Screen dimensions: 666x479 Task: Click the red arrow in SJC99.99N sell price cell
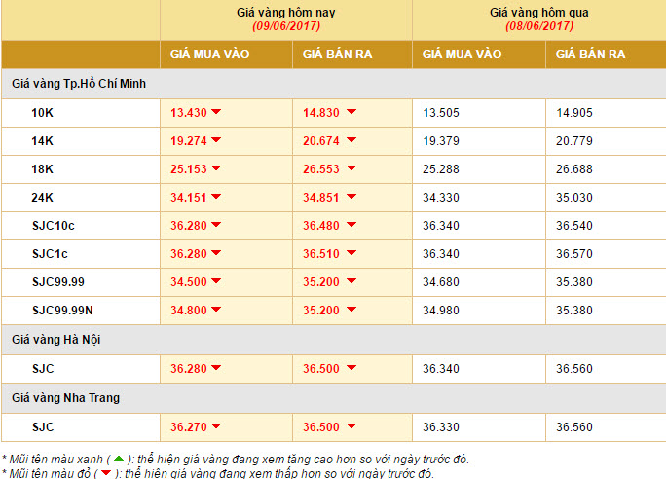coord(351,310)
